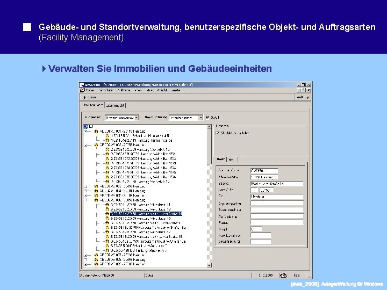387x290 pixels.
Task: Click the globe root icon of the tree
Action: click(x=85, y=127)
